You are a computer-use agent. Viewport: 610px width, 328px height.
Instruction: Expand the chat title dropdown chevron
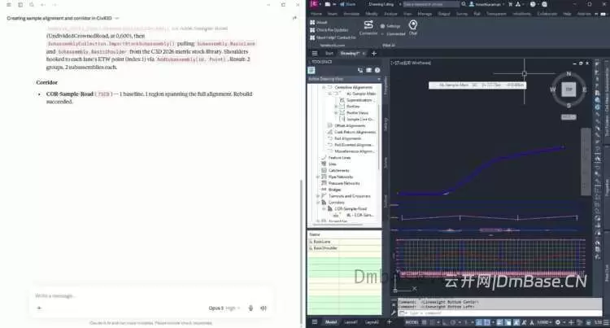click(117, 18)
